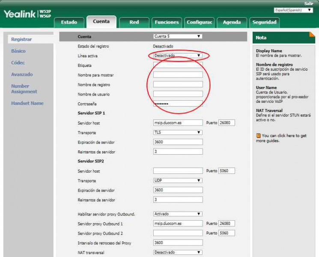The width and height of the screenshot is (319, 257).
Task: Open the Línea activa dropdown
Action: point(177,56)
